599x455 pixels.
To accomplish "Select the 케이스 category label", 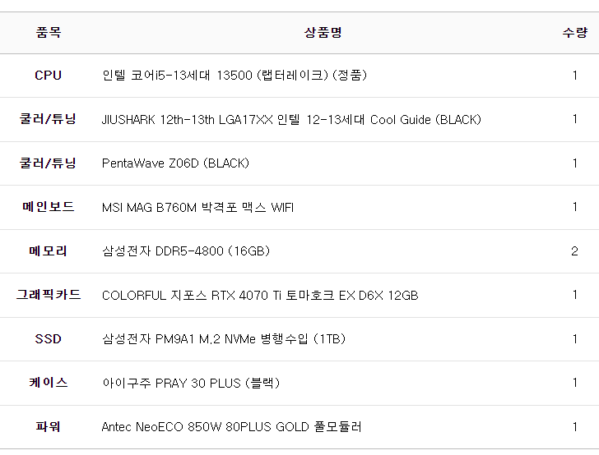I will tap(48, 383).
